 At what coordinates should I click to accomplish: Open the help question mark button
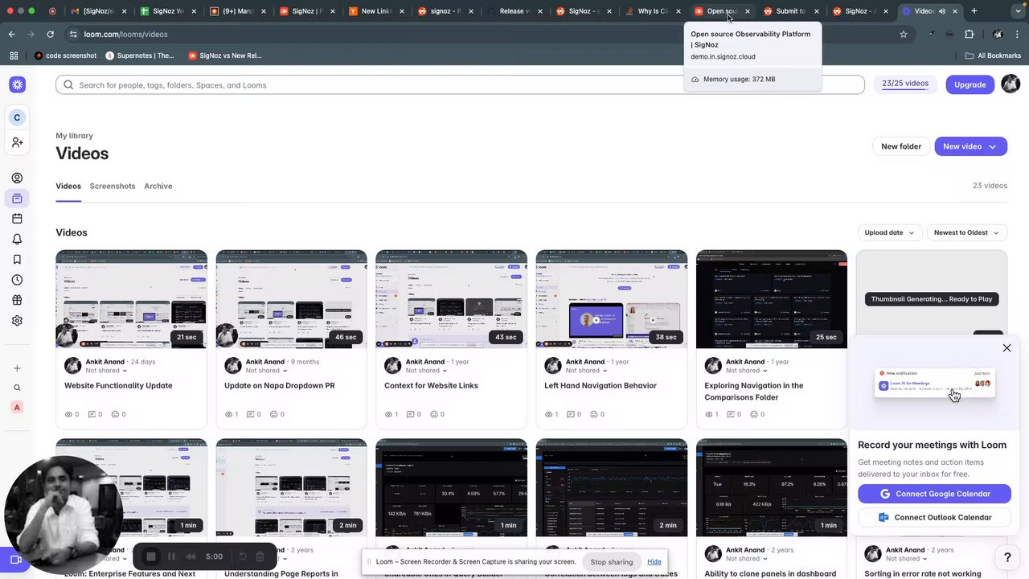coord(1007,557)
